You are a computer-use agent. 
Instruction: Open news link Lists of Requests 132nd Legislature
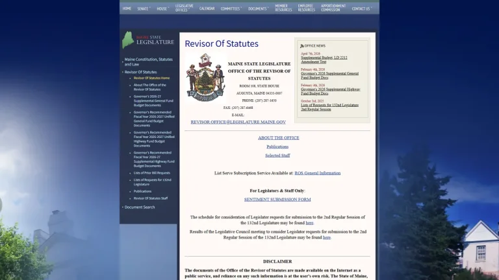[x=329, y=107]
